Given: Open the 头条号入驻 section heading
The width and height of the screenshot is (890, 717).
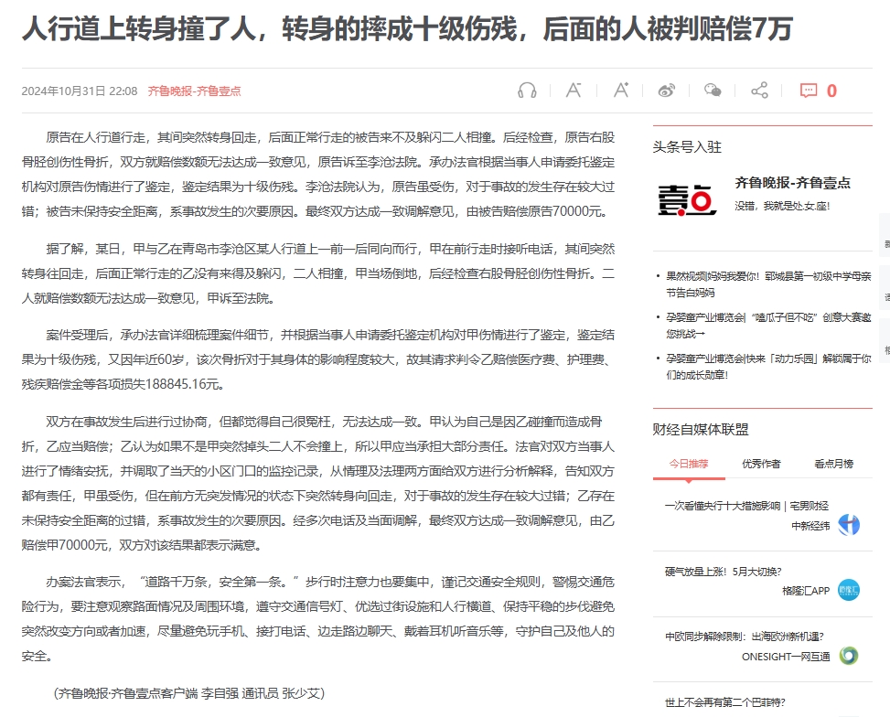Looking at the screenshot, I should pos(687,147).
